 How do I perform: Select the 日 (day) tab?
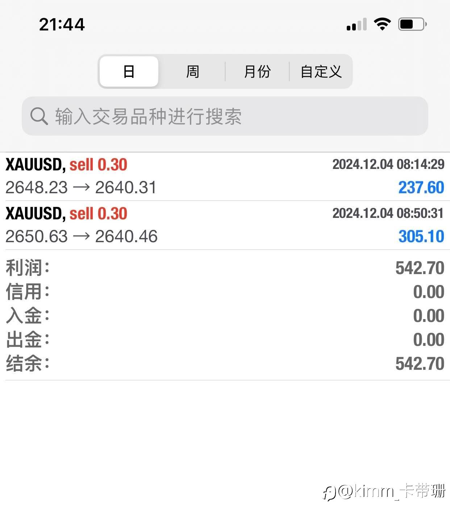click(129, 71)
